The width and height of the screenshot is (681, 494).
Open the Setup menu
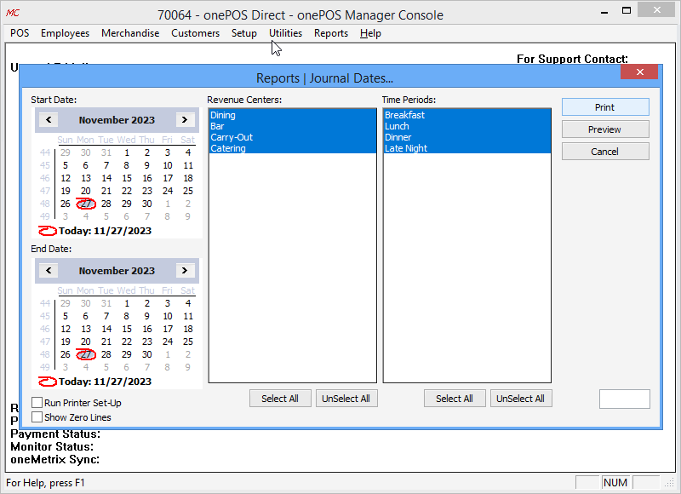pos(244,33)
